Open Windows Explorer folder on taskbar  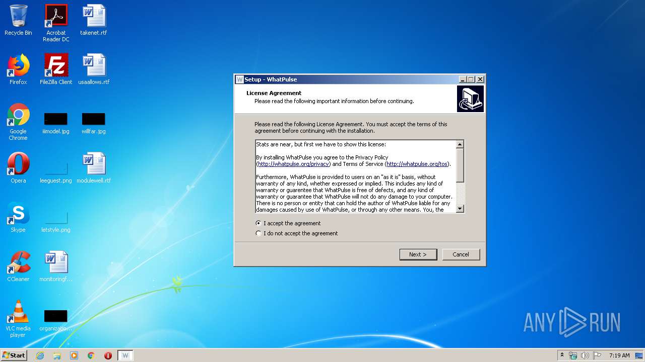click(57, 355)
